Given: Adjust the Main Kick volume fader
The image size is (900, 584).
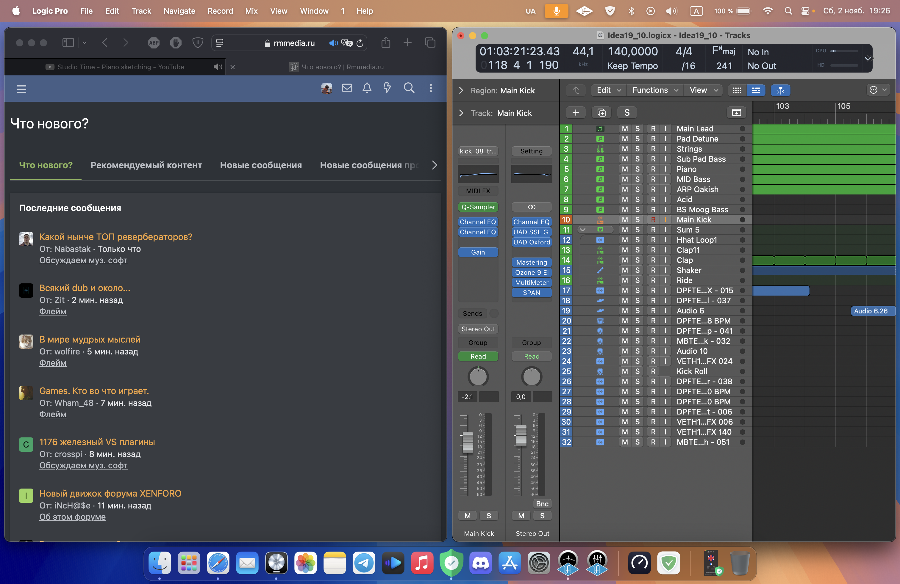Looking at the screenshot, I should pyautogui.click(x=468, y=442).
